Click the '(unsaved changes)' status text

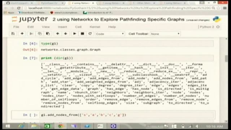coord(198,20)
